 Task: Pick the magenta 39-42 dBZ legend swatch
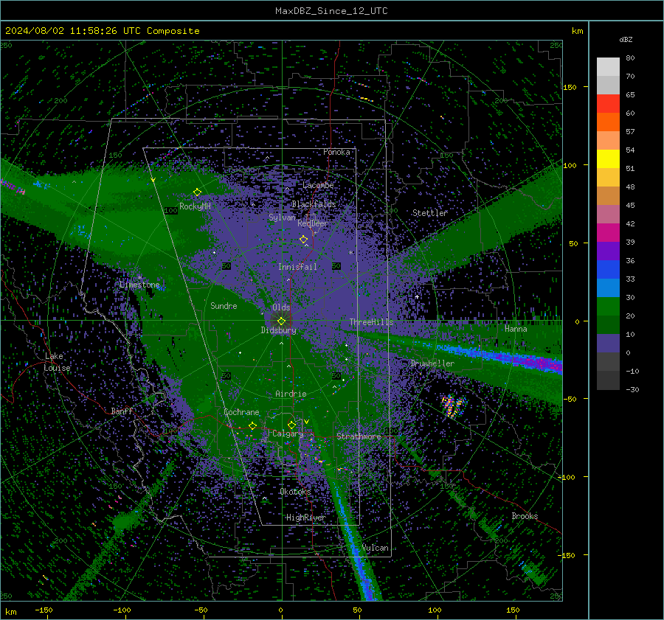(608, 232)
